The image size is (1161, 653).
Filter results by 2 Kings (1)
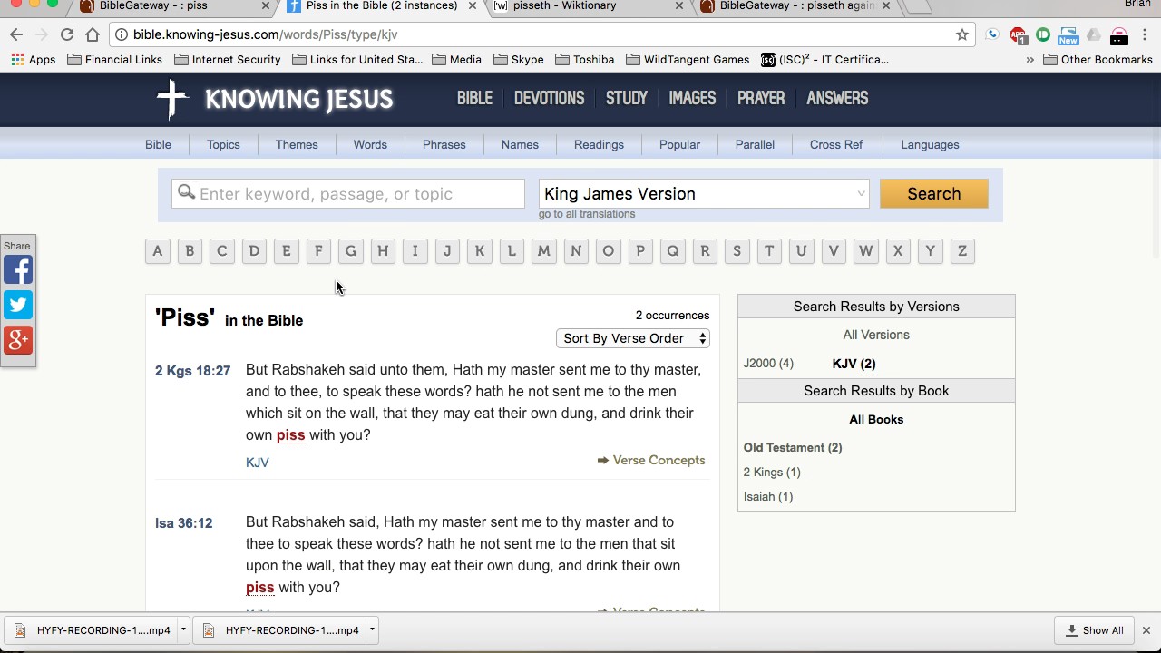tap(772, 472)
